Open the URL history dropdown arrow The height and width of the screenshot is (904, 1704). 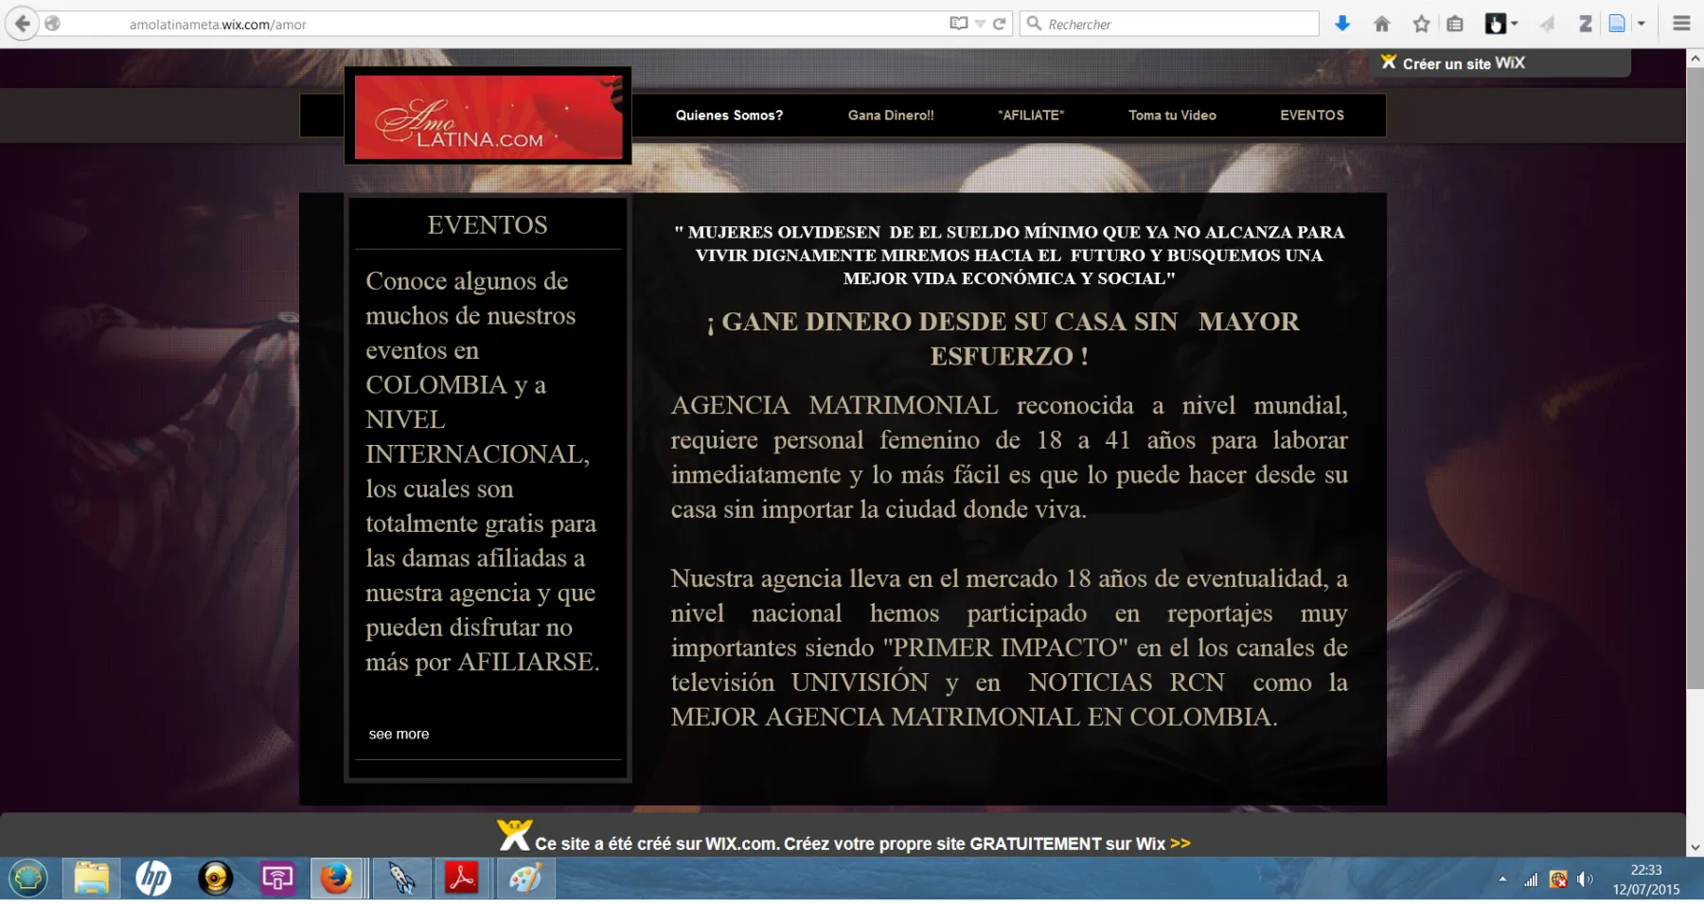(x=980, y=24)
